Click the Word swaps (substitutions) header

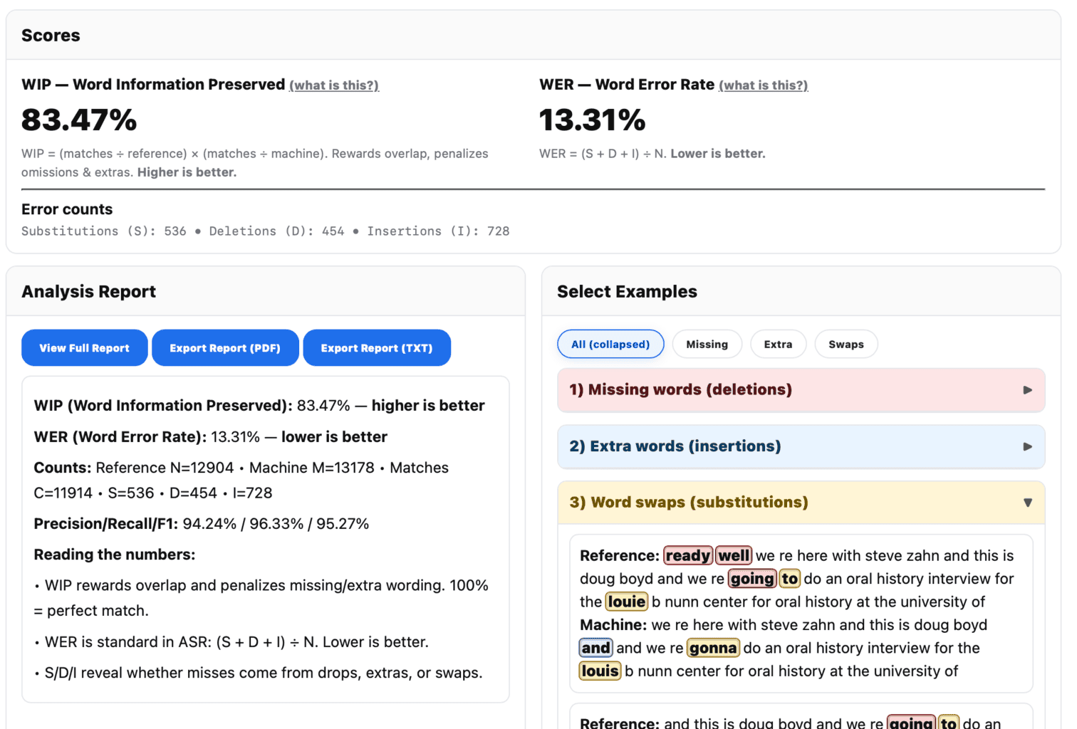coord(689,503)
